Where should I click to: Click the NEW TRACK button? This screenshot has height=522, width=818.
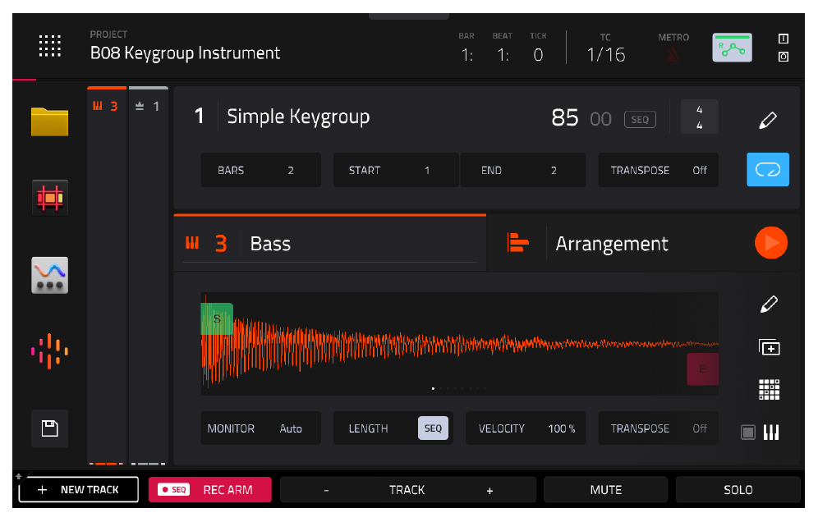tap(79, 490)
